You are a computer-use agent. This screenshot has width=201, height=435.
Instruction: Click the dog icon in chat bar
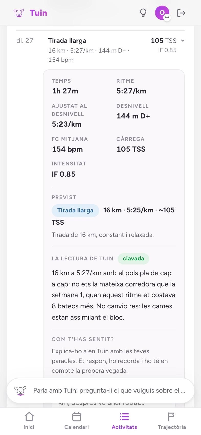click(20, 391)
